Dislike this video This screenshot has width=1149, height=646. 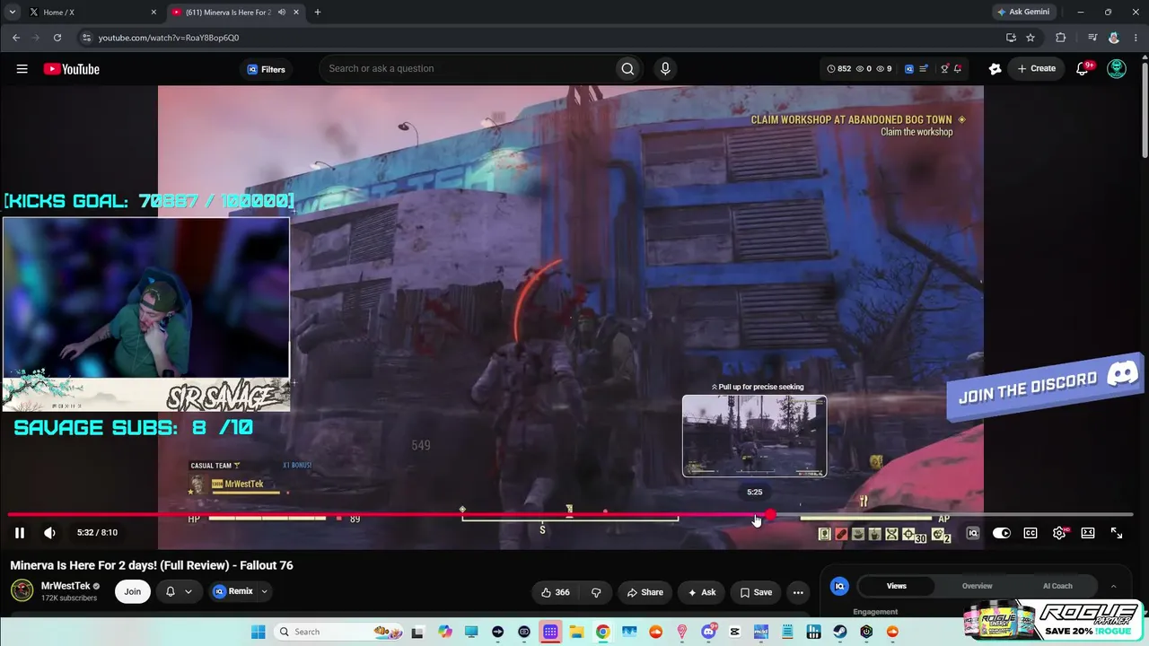click(x=596, y=592)
